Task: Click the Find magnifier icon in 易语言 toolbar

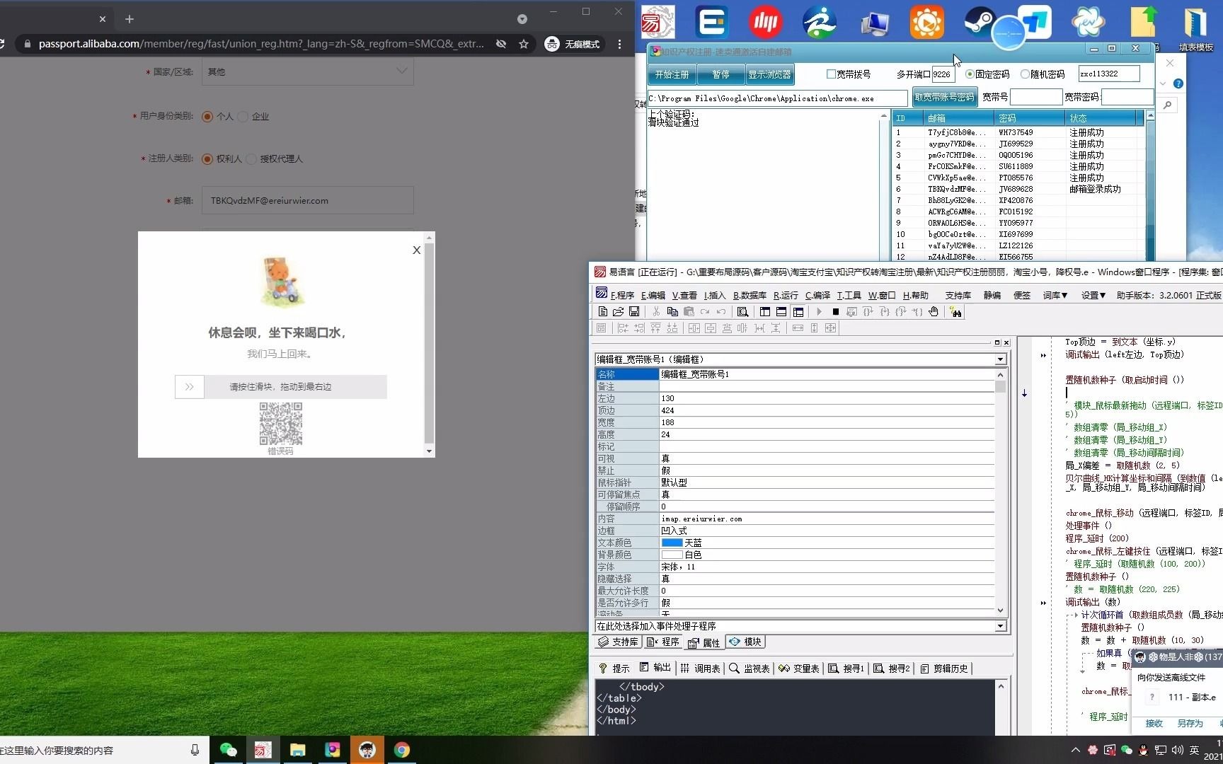Action: click(742, 312)
